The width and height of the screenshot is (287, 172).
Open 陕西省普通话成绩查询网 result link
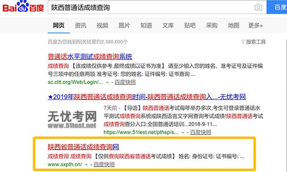coord(83,147)
